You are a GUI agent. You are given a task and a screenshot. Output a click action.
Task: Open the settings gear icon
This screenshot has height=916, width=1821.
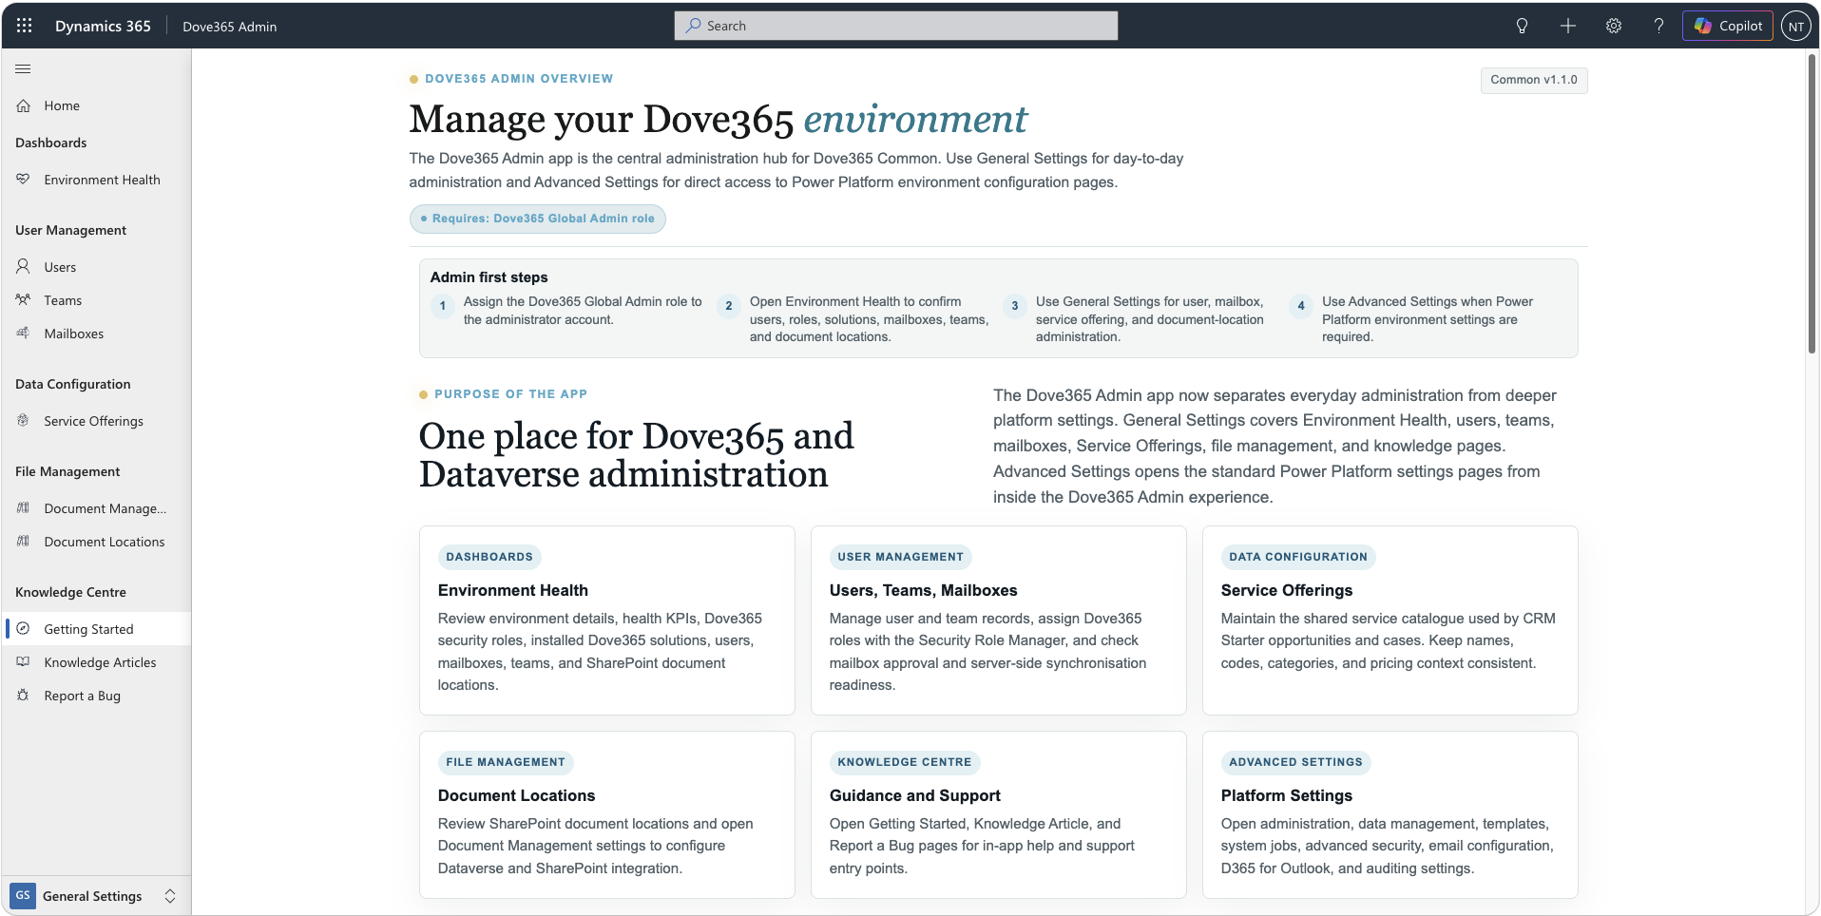[1614, 26]
